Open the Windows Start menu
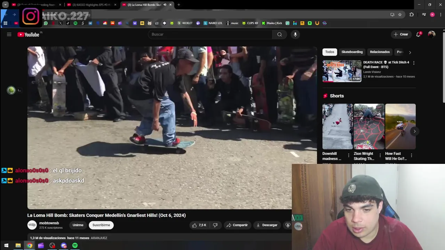The height and width of the screenshot is (250, 445). (x=6, y=245)
